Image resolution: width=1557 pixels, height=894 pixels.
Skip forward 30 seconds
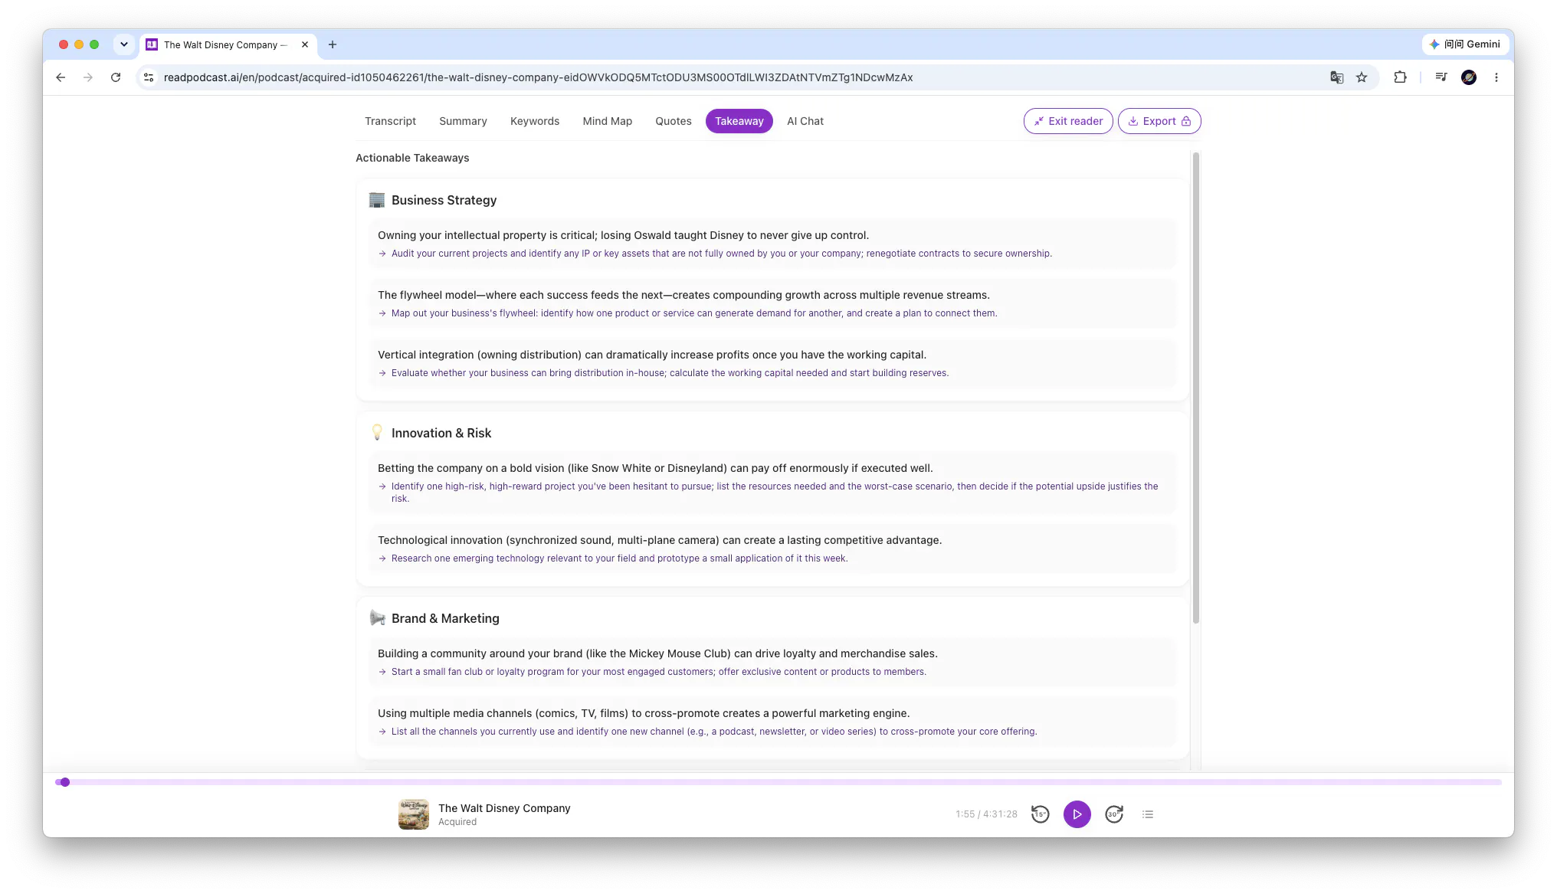coord(1114,814)
